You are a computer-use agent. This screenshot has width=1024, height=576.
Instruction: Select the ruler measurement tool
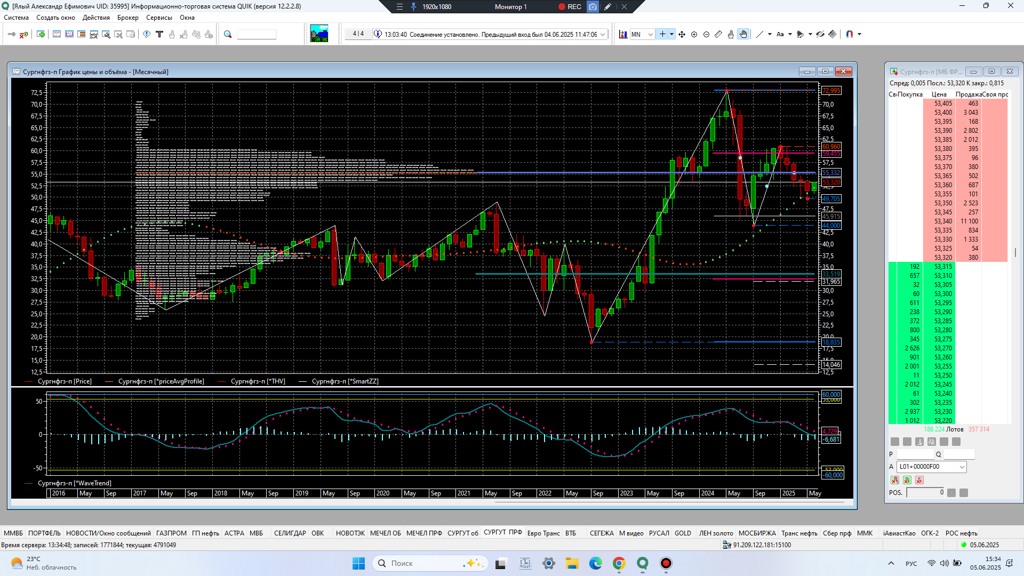[x=718, y=34]
